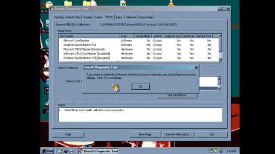This screenshot has height=154, width=275.
Task: Click inside the Notes text box
Action: click(140, 115)
